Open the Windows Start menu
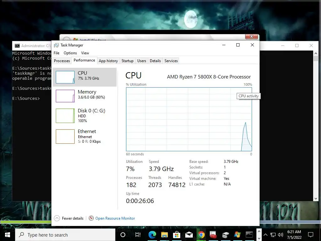321x241 pixels. (x=8, y=235)
